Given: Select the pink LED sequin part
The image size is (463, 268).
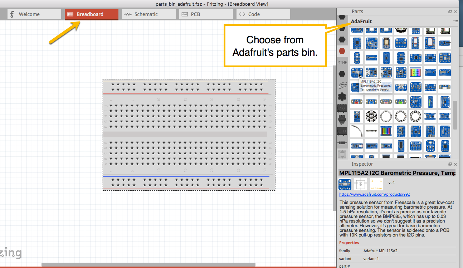Looking at the screenshot, I should [x=386, y=102].
